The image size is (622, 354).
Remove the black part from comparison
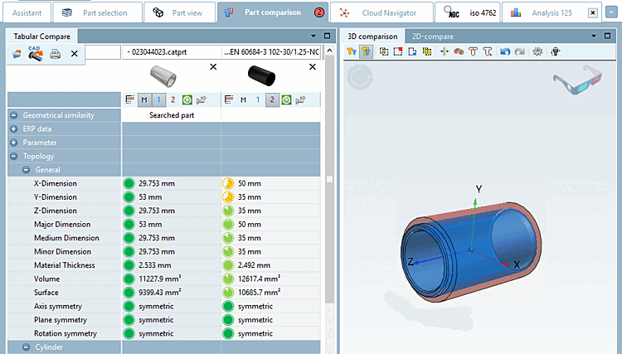click(312, 66)
